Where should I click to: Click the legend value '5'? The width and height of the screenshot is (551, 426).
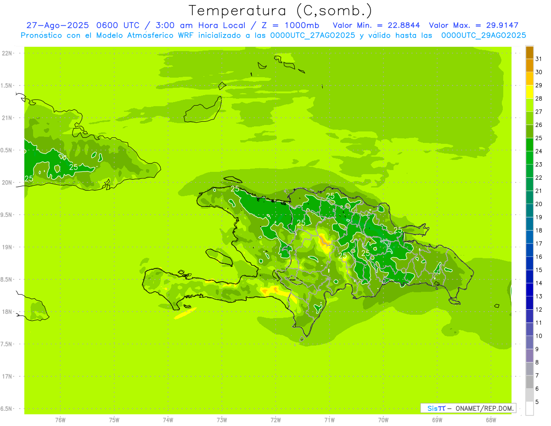(x=537, y=402)
